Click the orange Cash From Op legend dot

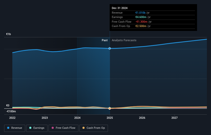[84, 128]
